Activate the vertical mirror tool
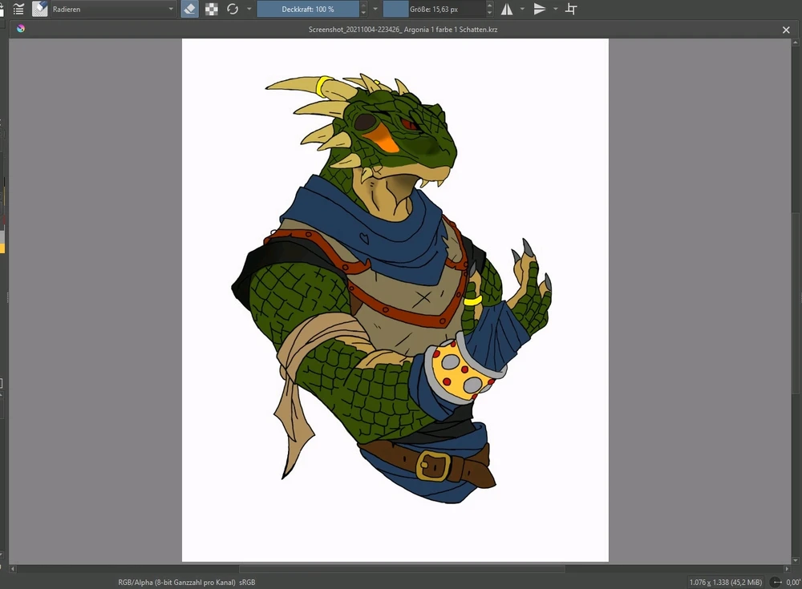The height and width of the screenshot is (589, 802). pyautogui.click(x=540, y=9)
